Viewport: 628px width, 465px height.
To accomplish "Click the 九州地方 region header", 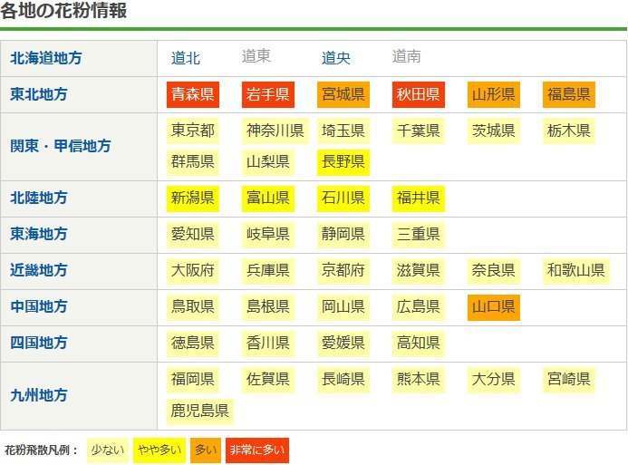I will tap(38, 395).
